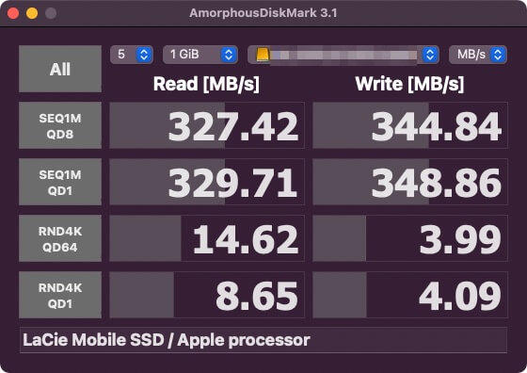Open the 1 GiB test size dropdown
This screenshot has width=527, height=373.
pos(200,55)
